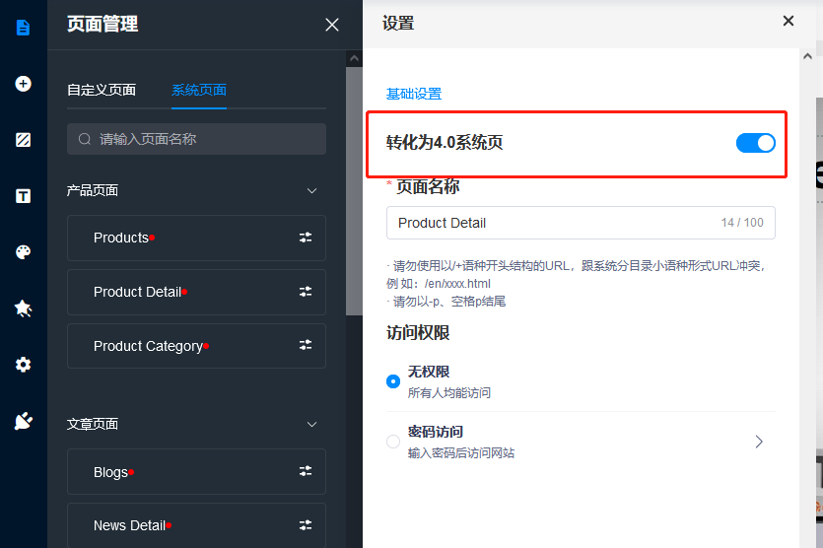Click the settings gear icon in sidebar
Image resolution: width=823 pixels, height=548 pixels.
click(24, 365)
